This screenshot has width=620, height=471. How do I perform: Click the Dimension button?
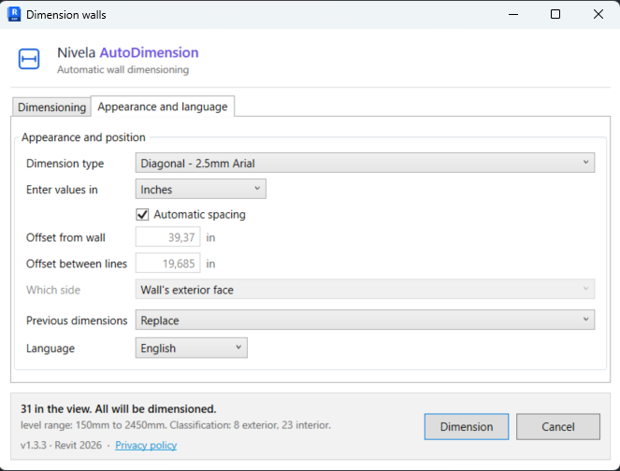(x=467, y=426)
